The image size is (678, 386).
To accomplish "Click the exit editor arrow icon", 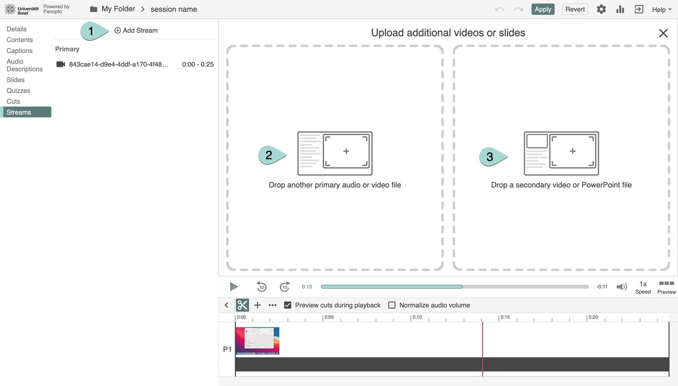I will point(638,10).
